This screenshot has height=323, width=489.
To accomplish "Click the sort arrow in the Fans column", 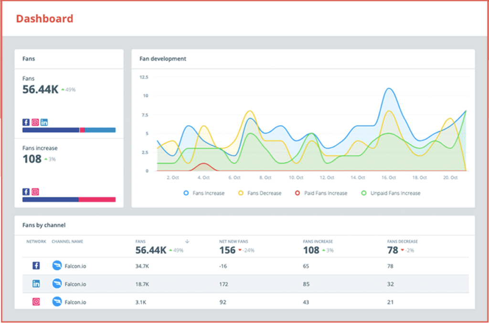I will (x=187, y=242).
